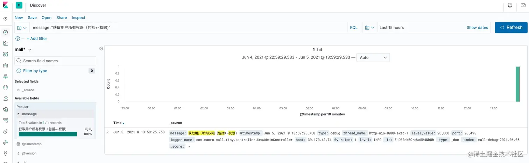The width and height of the screenshot is (529, 163).
Task: Open the saved query menu
Action: coord(22,28)
